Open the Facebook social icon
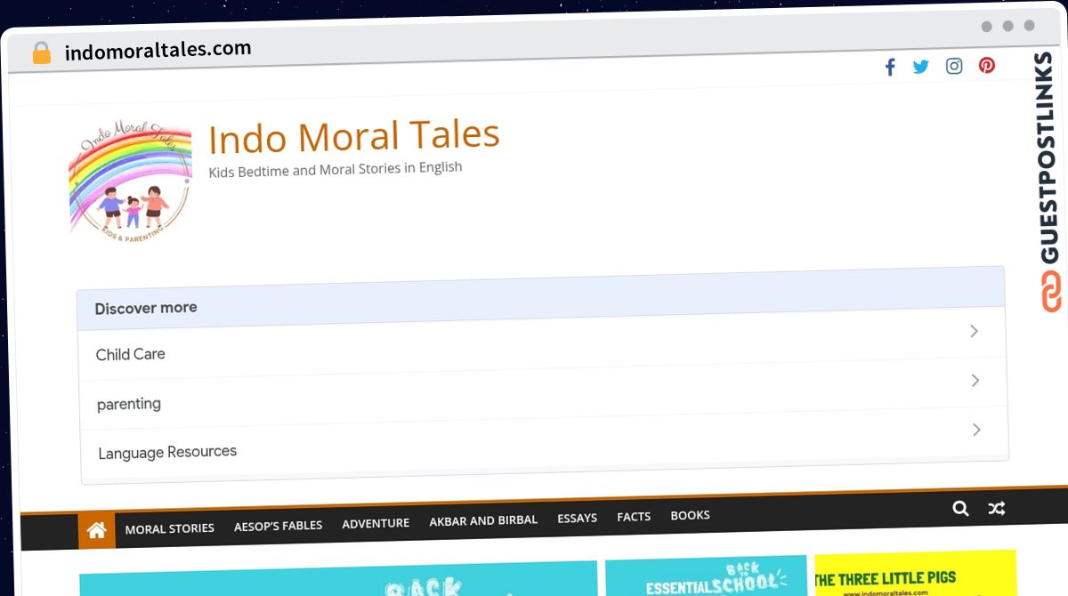 pyautogui.click(x=889, y=67)
